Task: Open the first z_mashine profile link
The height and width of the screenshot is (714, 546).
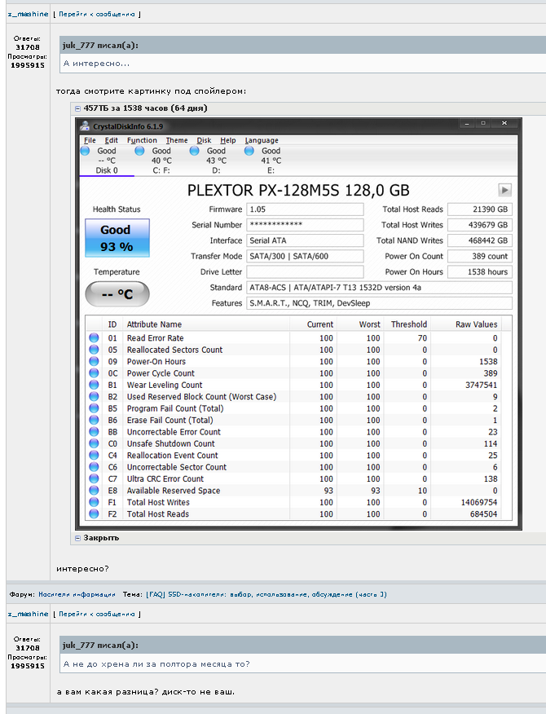Action: (x=28, y=14)
